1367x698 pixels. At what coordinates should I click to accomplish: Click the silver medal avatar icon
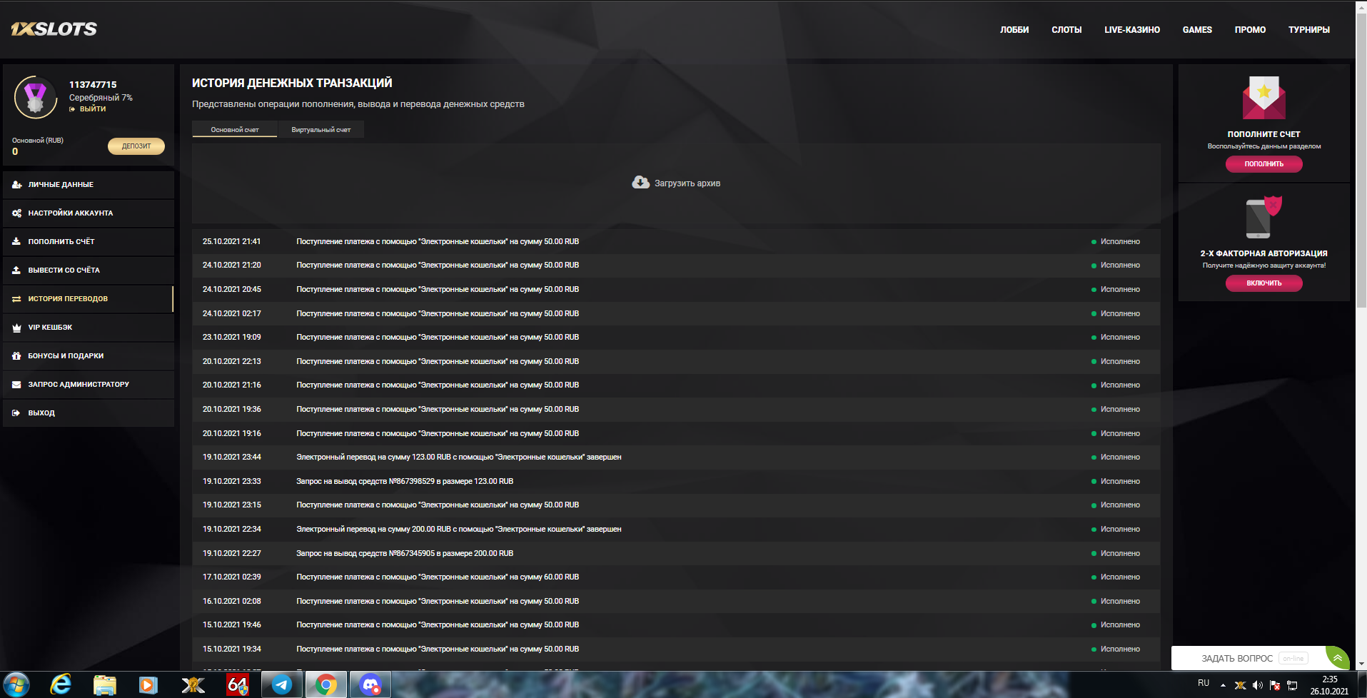point(35,98)
